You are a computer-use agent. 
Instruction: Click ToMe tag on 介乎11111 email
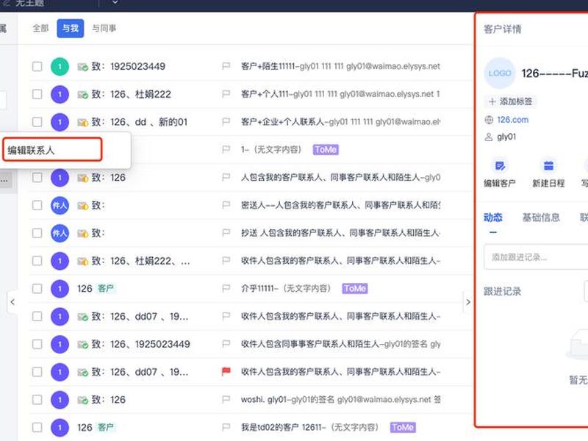[355, 288]
